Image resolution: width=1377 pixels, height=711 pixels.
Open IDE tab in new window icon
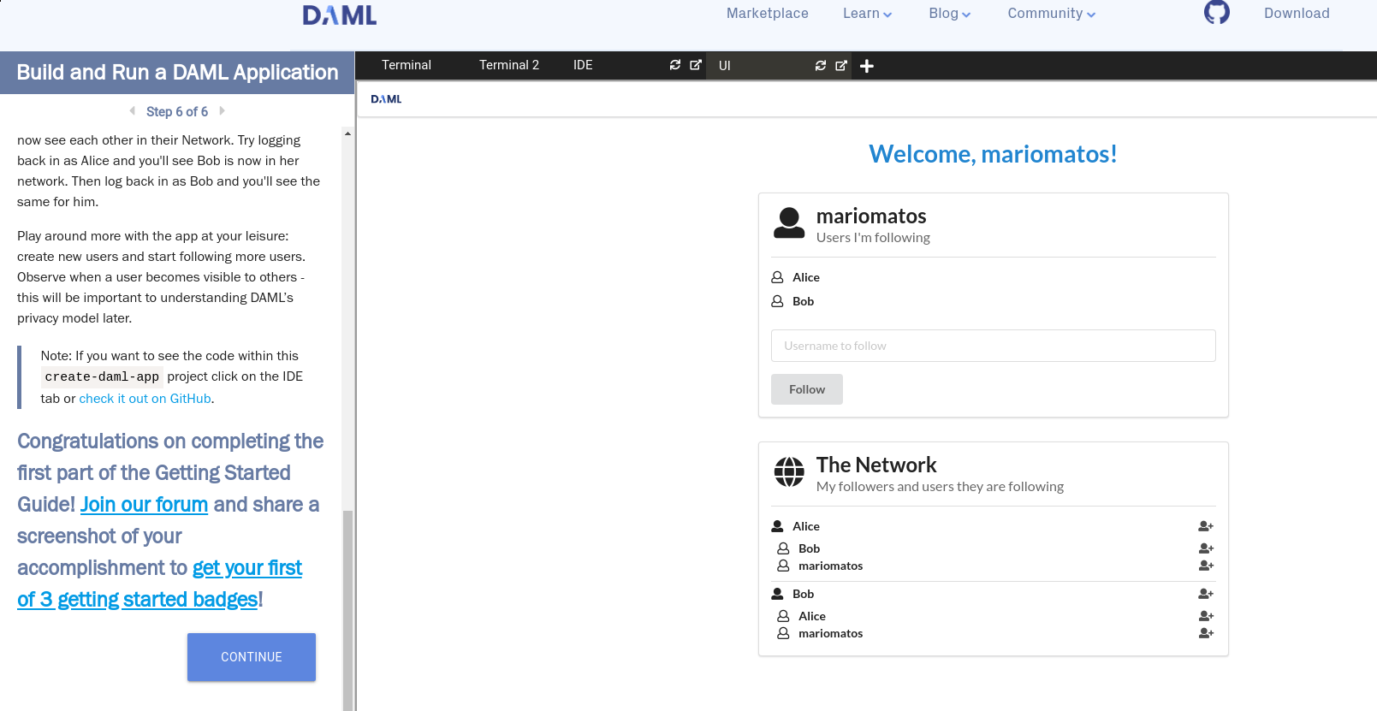[x=696, y=65]
